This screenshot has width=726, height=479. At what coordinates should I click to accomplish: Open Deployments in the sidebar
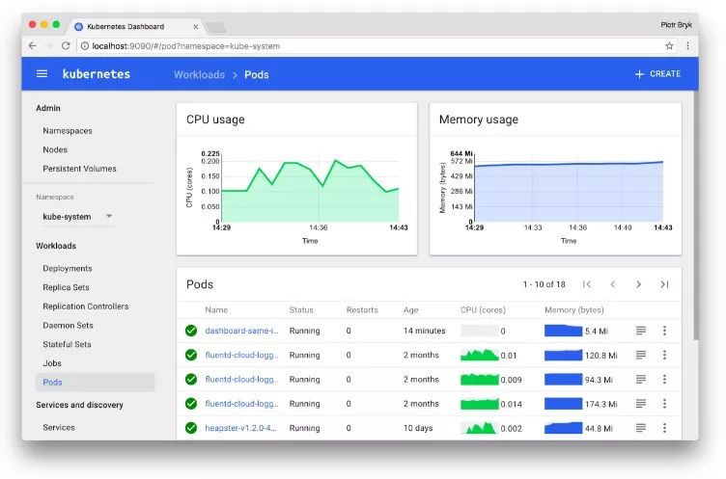coord(68,269)
